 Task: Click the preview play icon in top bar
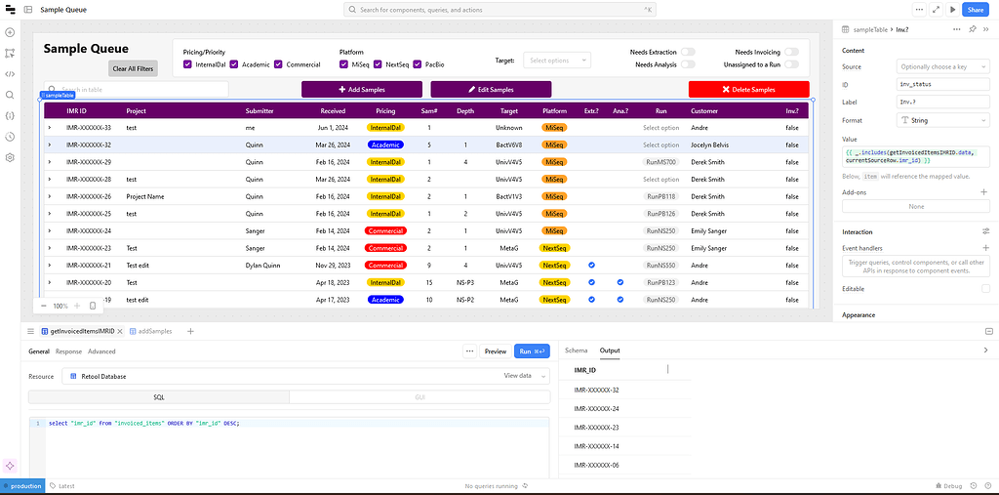point(952,10)
